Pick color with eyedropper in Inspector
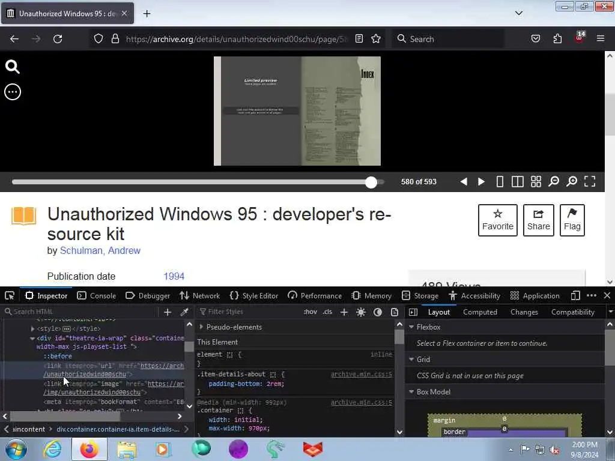This screenshot has width=615, height=461. click(184, 312)
